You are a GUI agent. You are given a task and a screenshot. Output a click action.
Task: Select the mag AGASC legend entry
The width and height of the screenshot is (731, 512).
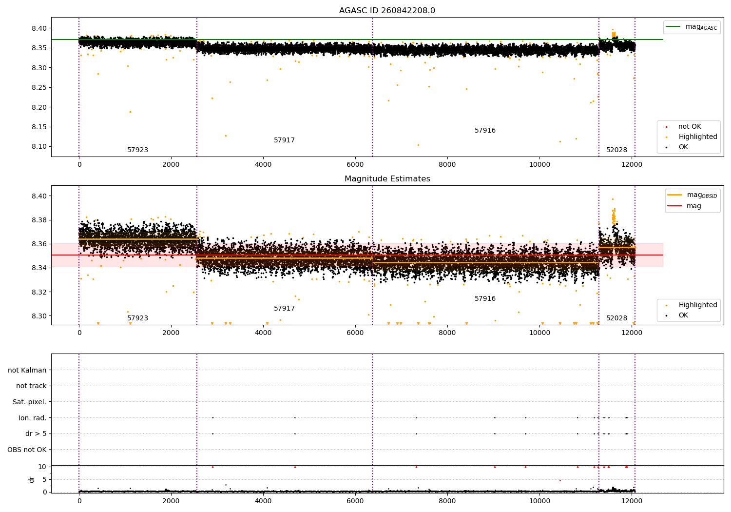coord(692,27)
